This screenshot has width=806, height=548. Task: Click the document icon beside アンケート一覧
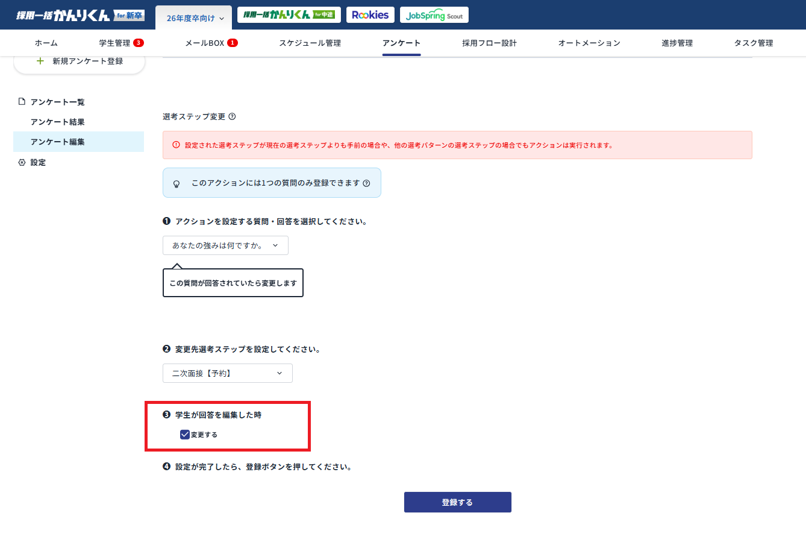(x=22, y=102)
